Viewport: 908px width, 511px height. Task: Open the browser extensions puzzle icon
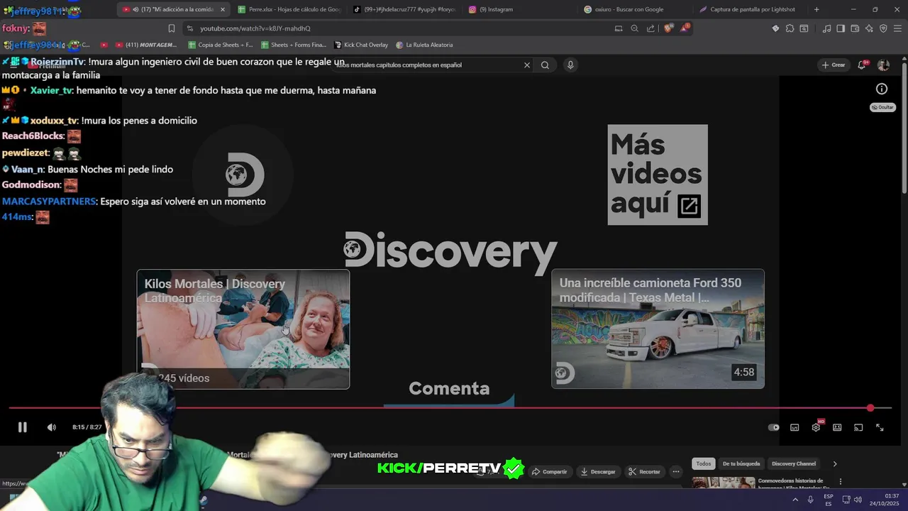click(x=790, y=28)
